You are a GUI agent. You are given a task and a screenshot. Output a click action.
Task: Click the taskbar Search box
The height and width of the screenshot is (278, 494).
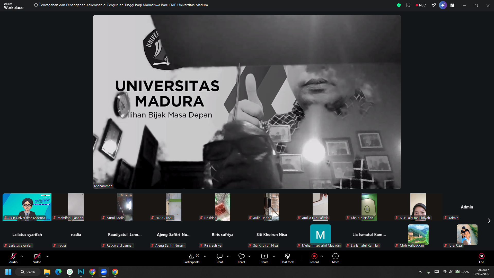(x=28, y=272)
